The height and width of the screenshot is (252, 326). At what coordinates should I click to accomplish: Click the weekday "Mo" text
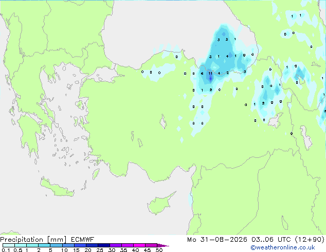[x=191, y=240]
